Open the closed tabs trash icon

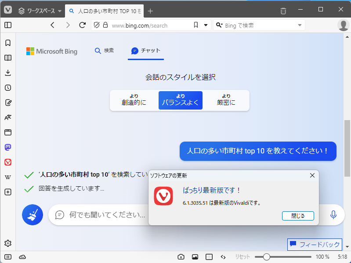click(283, 11)
